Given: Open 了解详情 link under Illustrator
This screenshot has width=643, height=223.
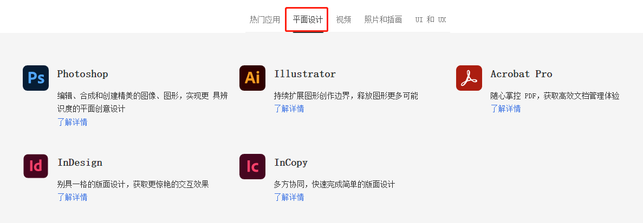Looking at the screenshot, I should [x=289, y=109].
